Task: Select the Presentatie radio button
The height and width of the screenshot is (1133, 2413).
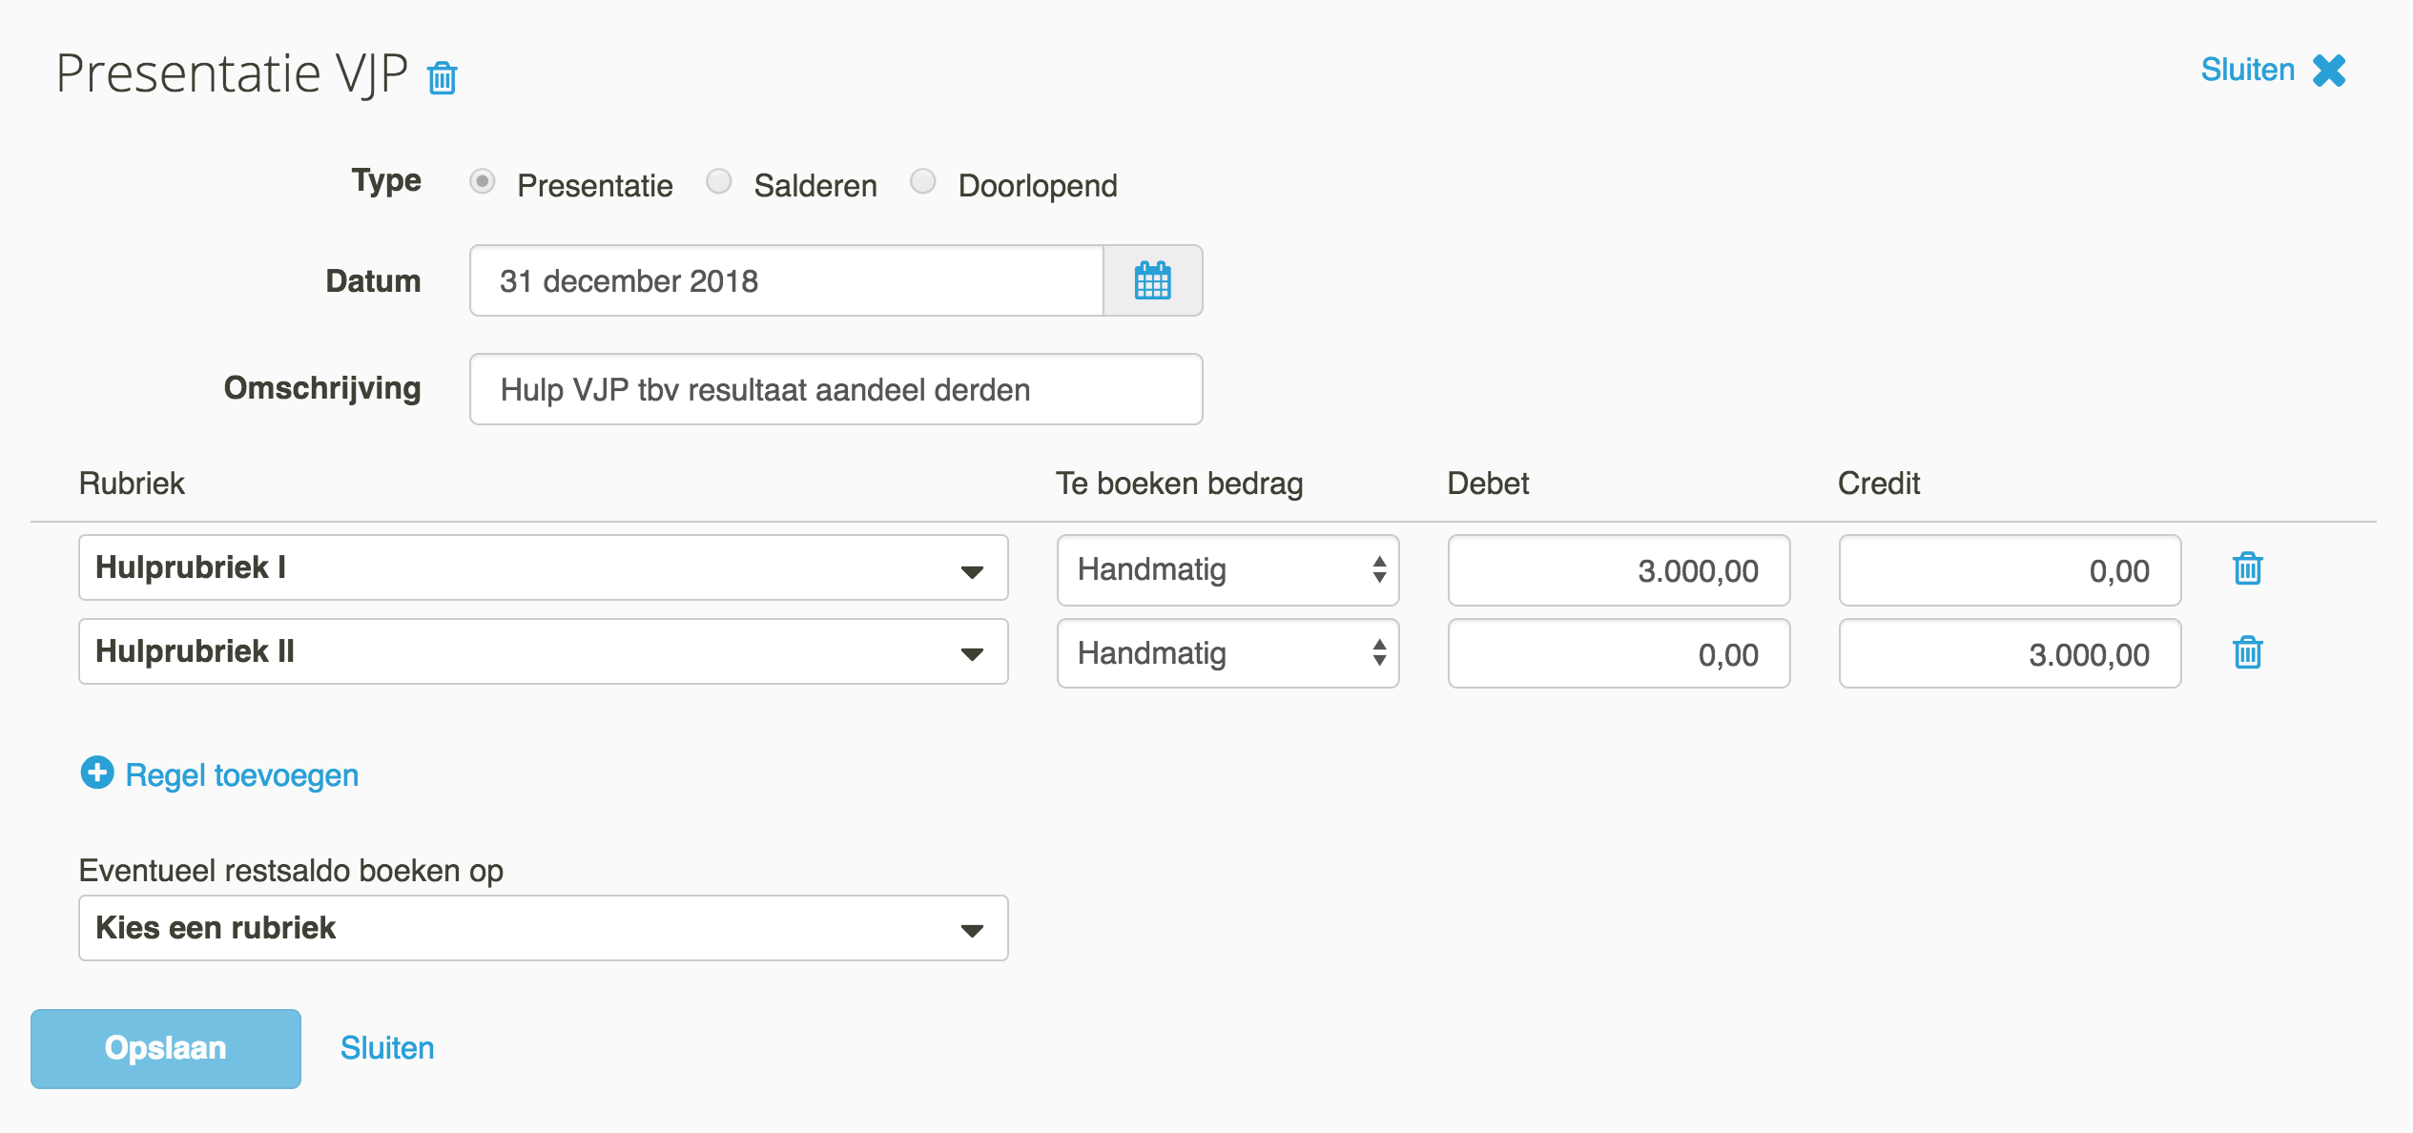Action: pos(483,181)
